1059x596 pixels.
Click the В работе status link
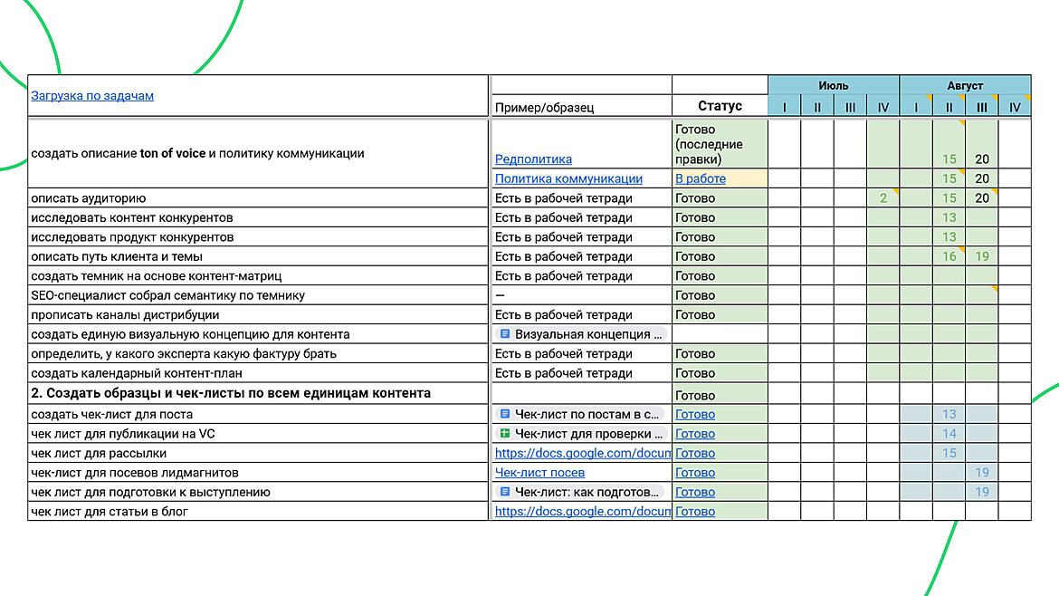point(700,178)
